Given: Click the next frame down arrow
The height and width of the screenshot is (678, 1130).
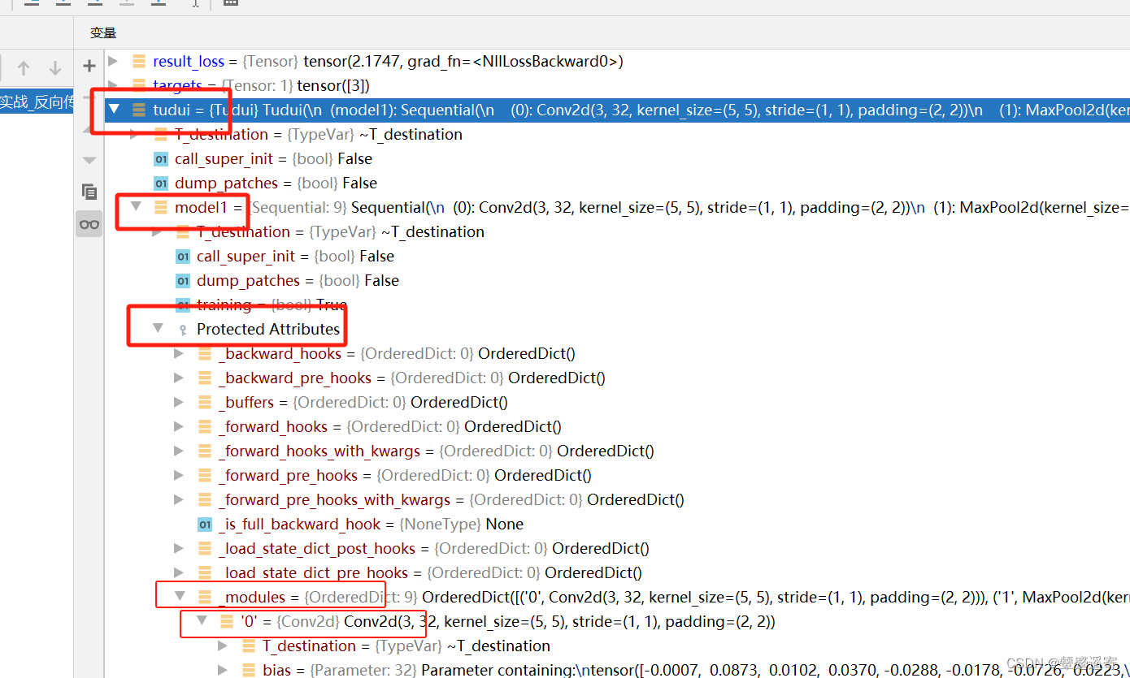Looking at the screenshot, I should pos(55,69).
